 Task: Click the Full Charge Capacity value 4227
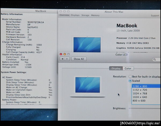39,52
